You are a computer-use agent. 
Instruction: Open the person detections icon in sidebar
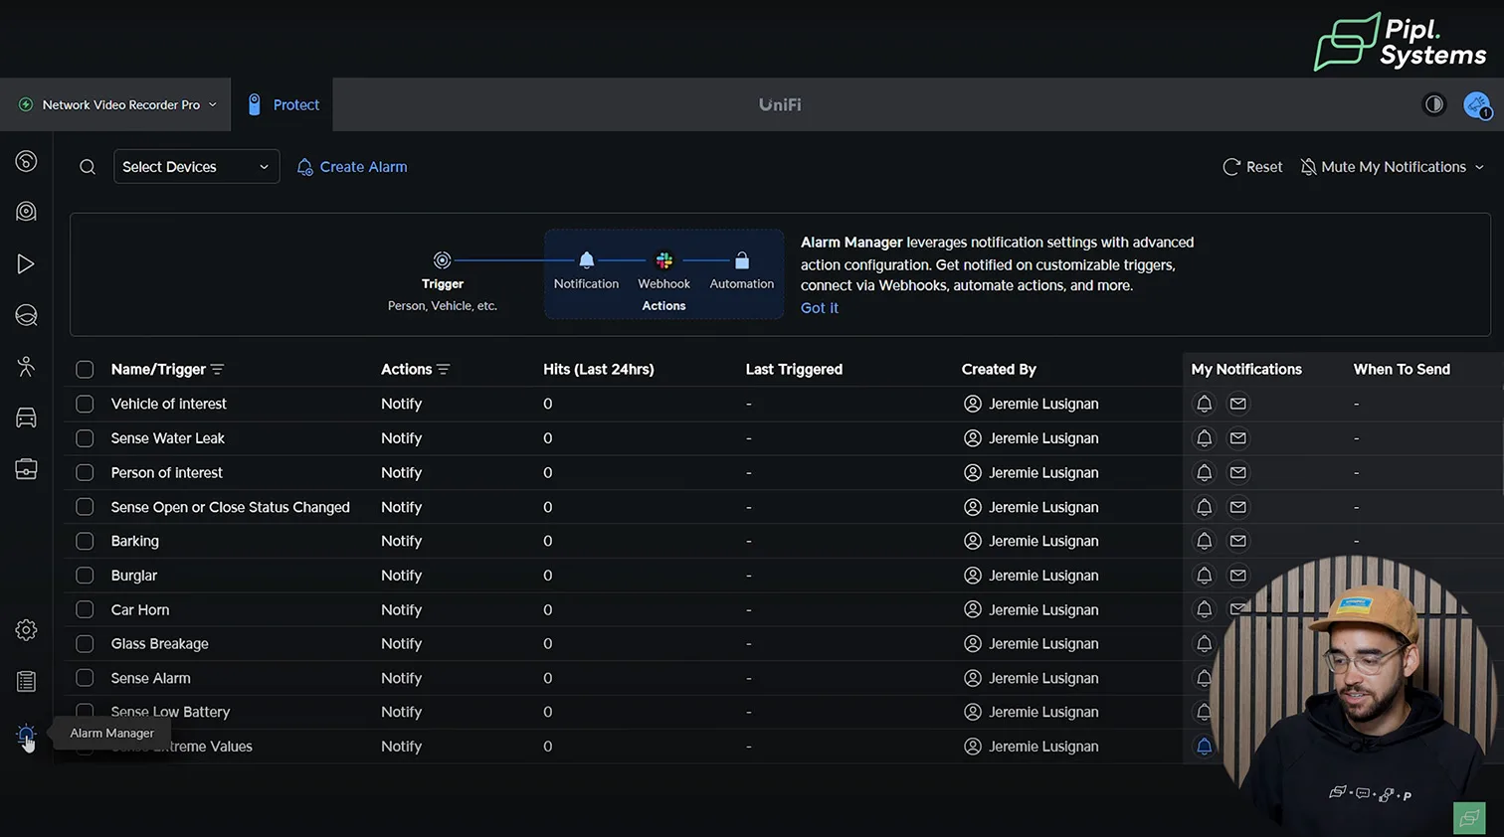pos(27,367)
